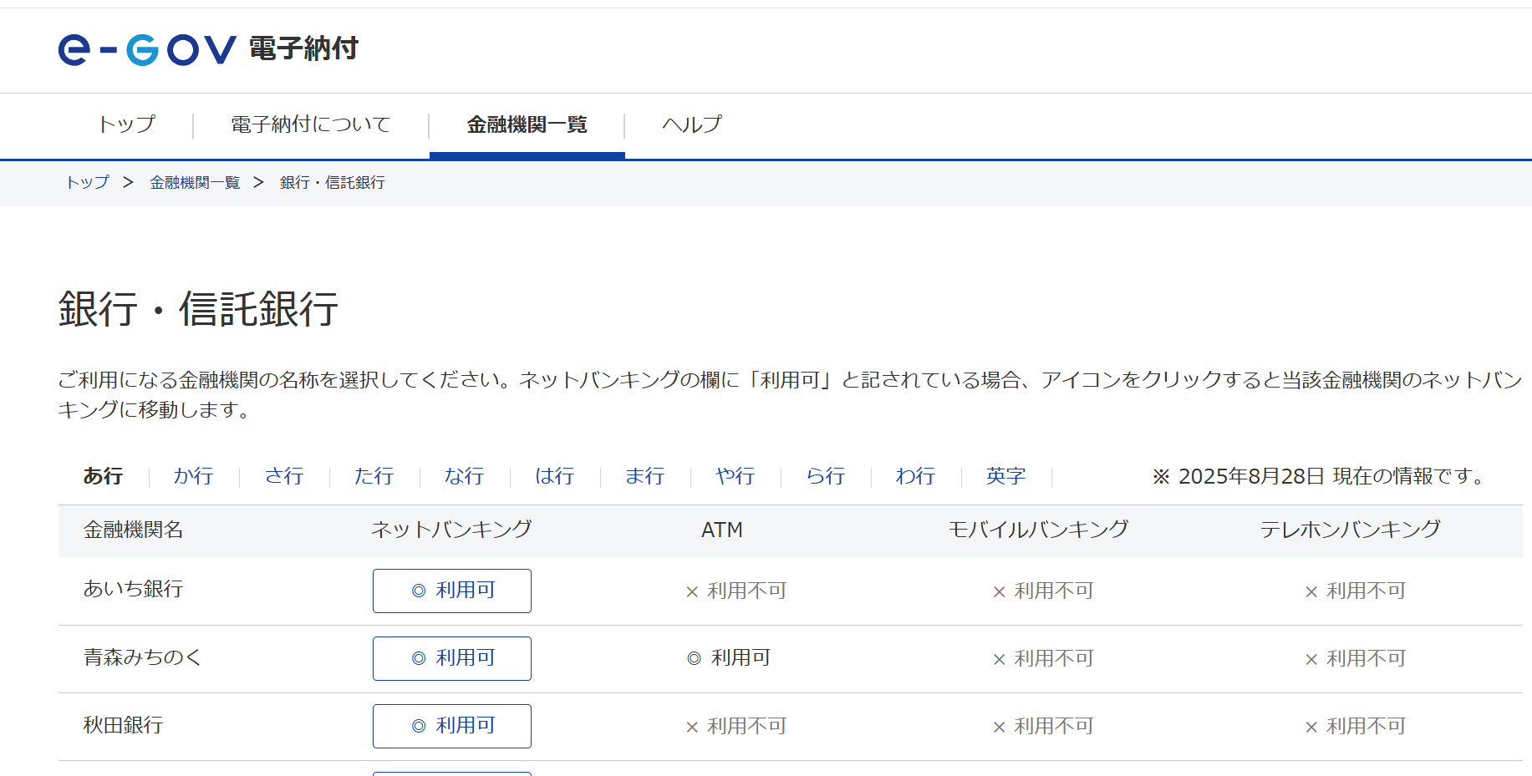Click 青森みちのく ATM 利用可 cell
Screen dimensions: 1532x776
point(729,658)
